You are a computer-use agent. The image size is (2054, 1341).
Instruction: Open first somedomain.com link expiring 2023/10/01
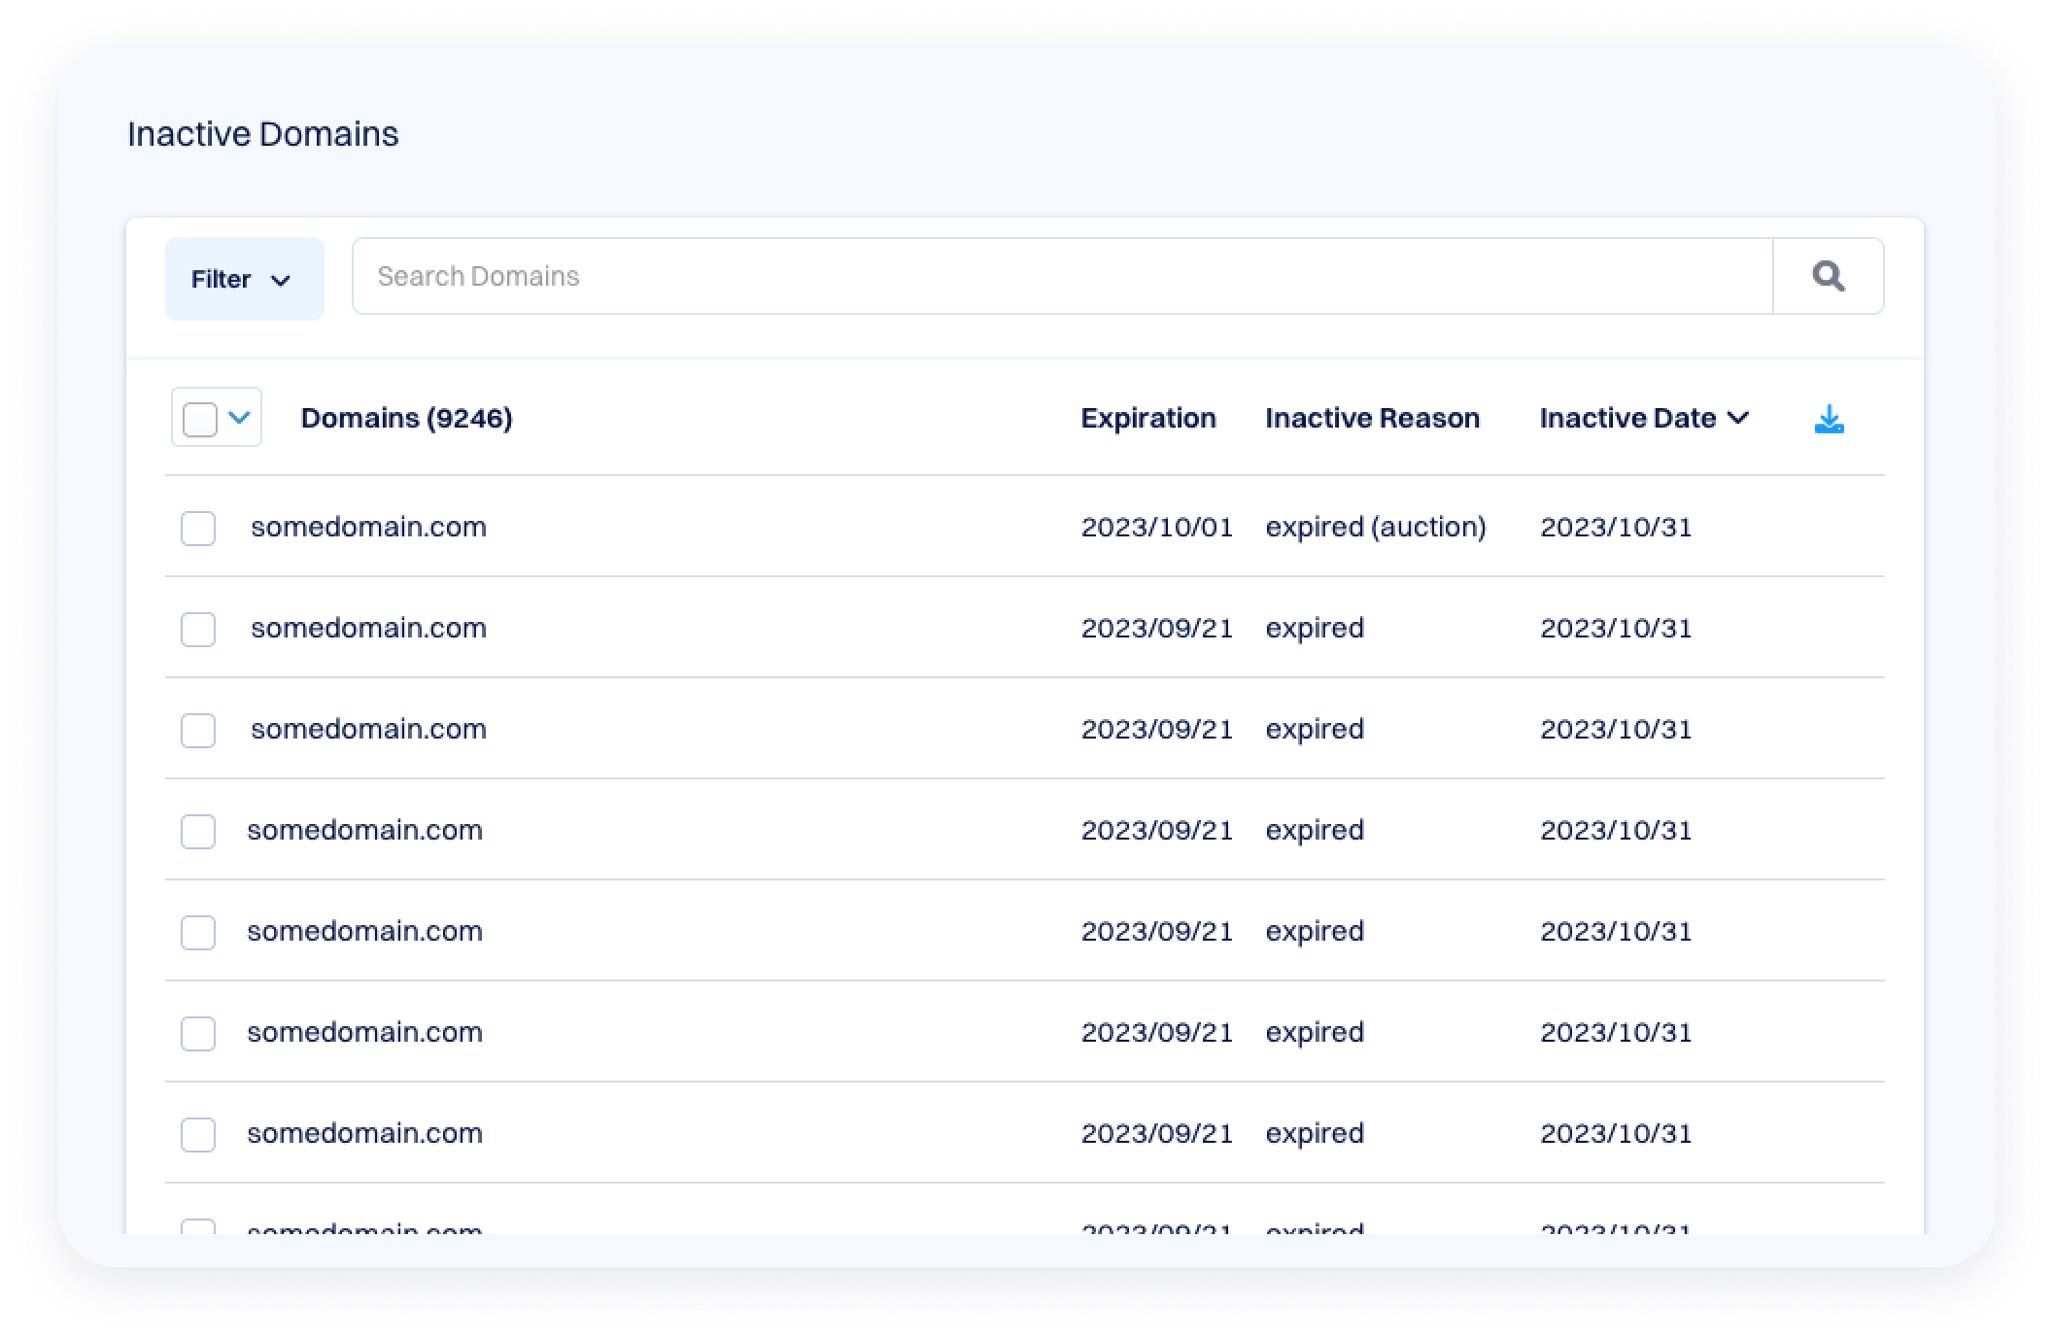pos(368,527)
